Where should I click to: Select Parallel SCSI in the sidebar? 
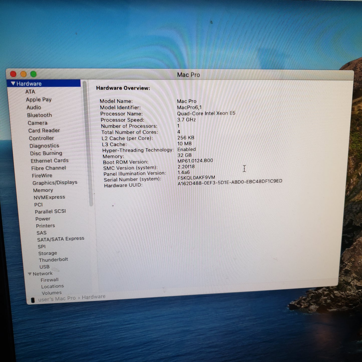coord(50,211)
